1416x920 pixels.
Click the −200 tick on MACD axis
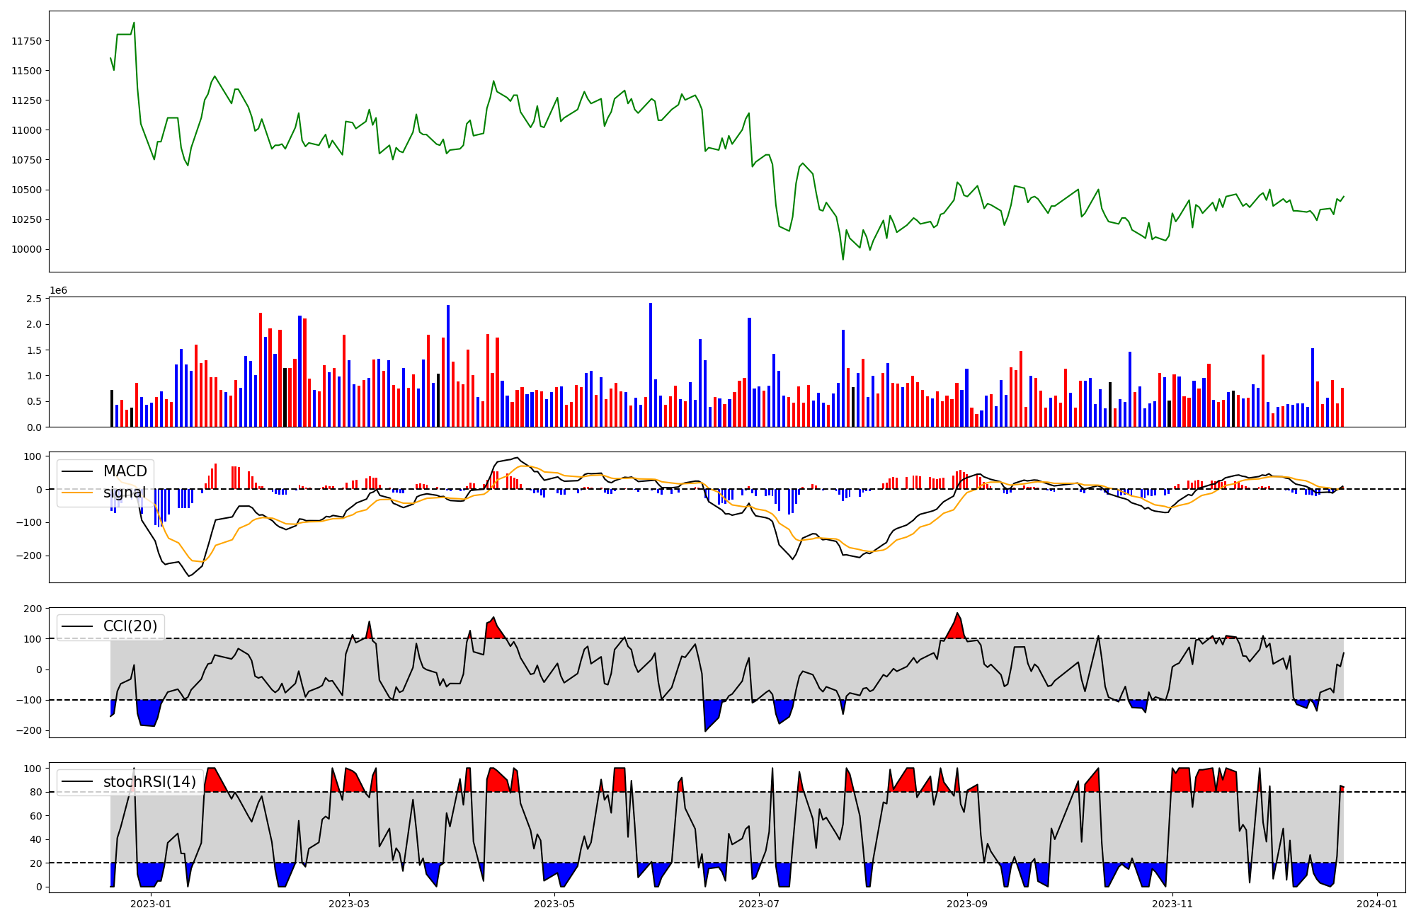[30, 556]
